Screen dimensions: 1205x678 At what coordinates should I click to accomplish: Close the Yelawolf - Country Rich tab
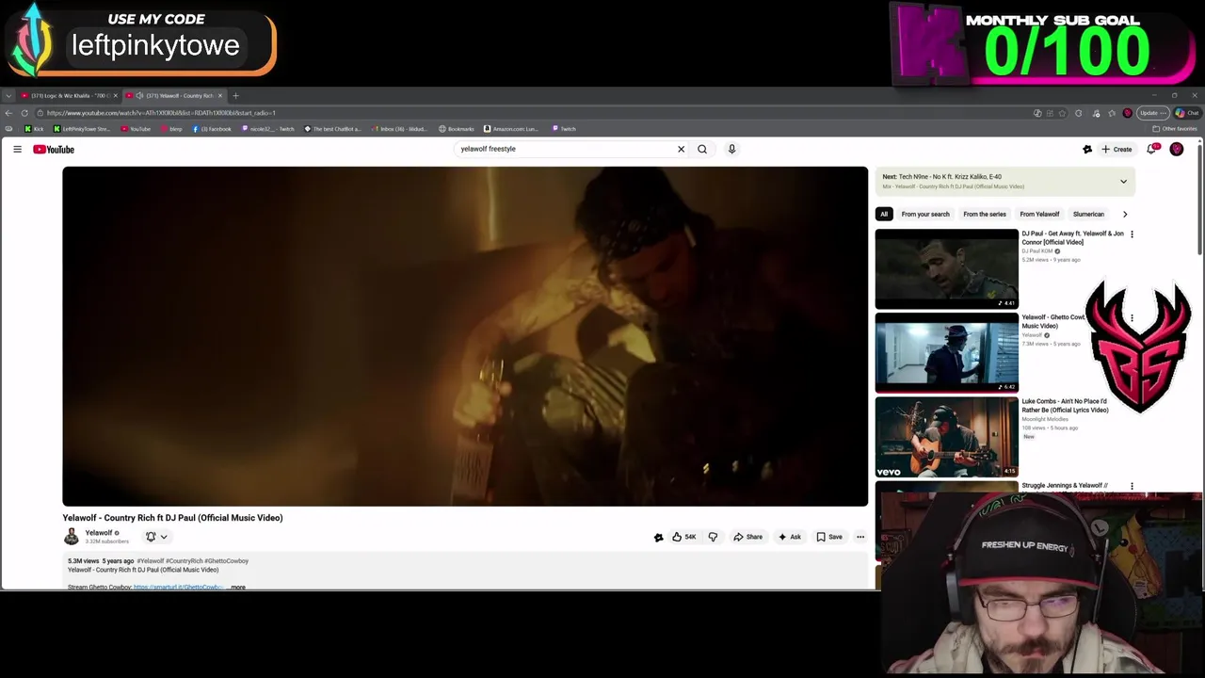220,95
